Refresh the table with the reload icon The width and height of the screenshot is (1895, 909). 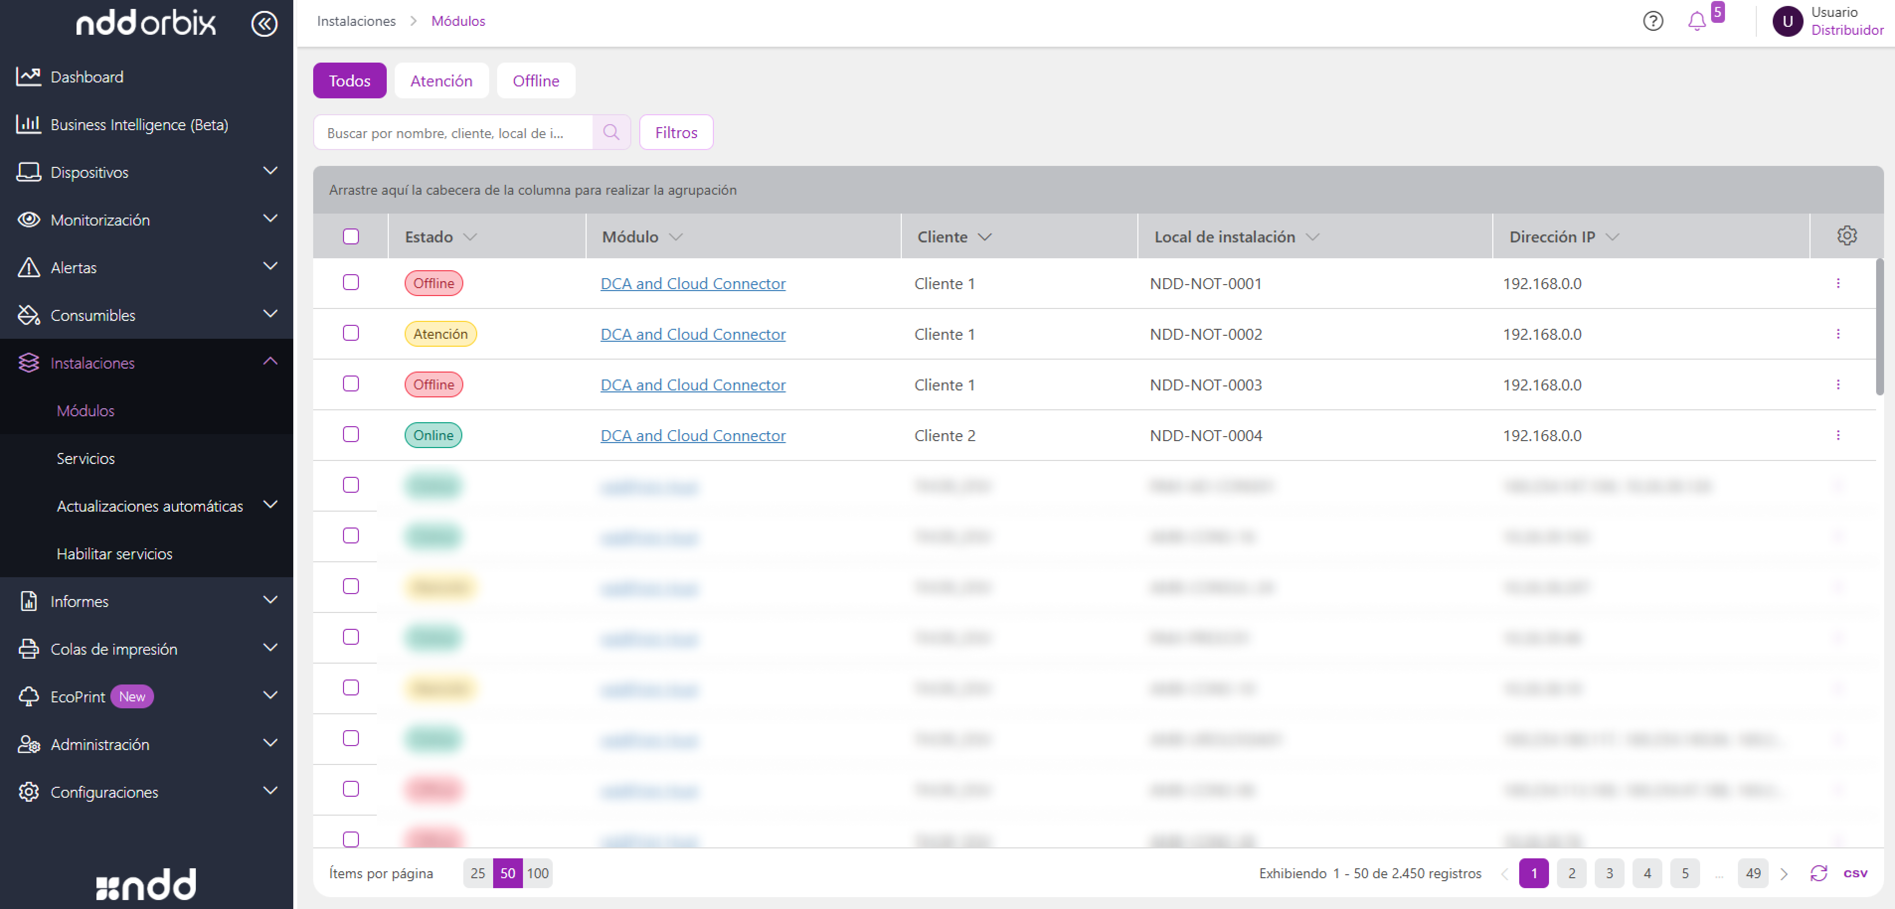coord(1818,873)
